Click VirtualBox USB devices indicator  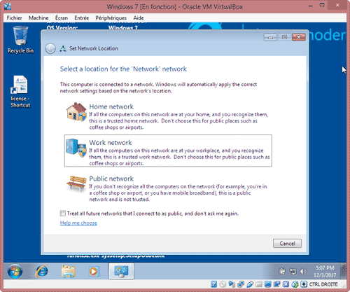pyautogui.click(x=250, y=284)
